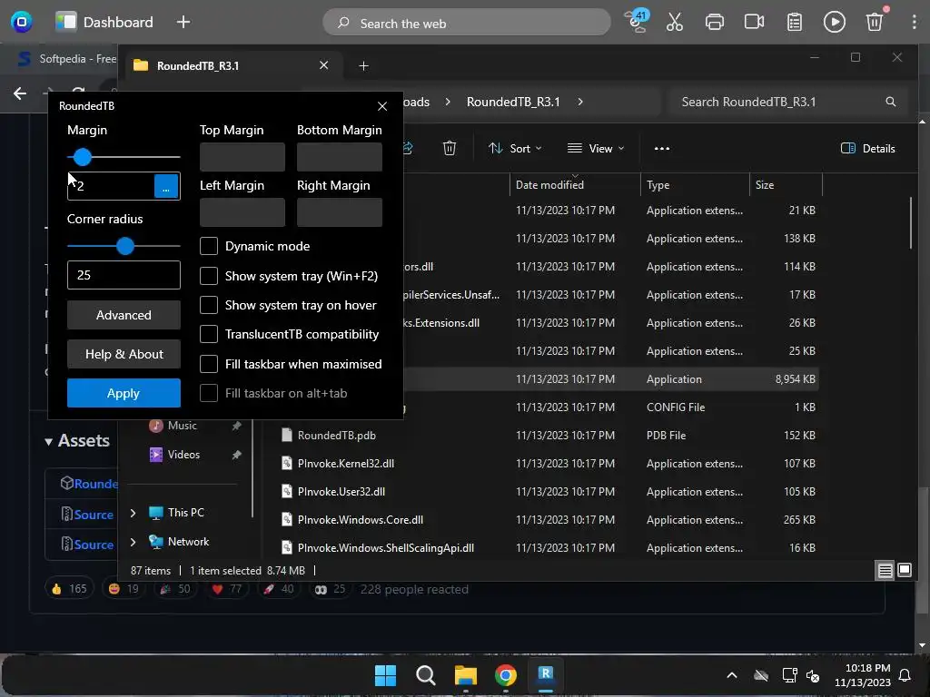
Task: Select the RoundedTB.pdb file
Action: (336, 435)
